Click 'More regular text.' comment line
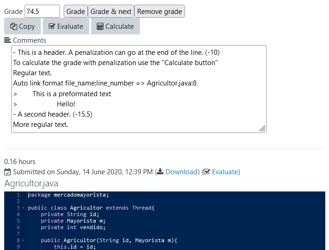 [40, 125]
